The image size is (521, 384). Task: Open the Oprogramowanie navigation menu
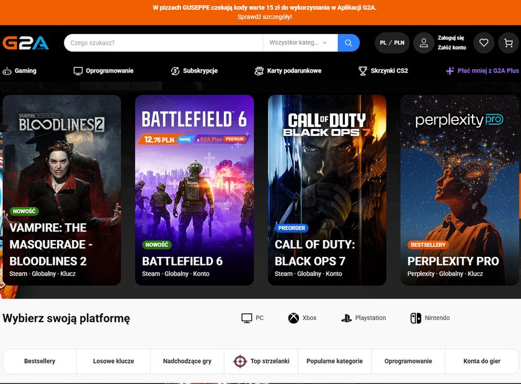[104, 71]
